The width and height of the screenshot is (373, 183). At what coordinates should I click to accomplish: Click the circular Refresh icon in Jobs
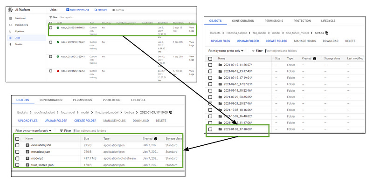pyautogui.click(x=96, y=10)
